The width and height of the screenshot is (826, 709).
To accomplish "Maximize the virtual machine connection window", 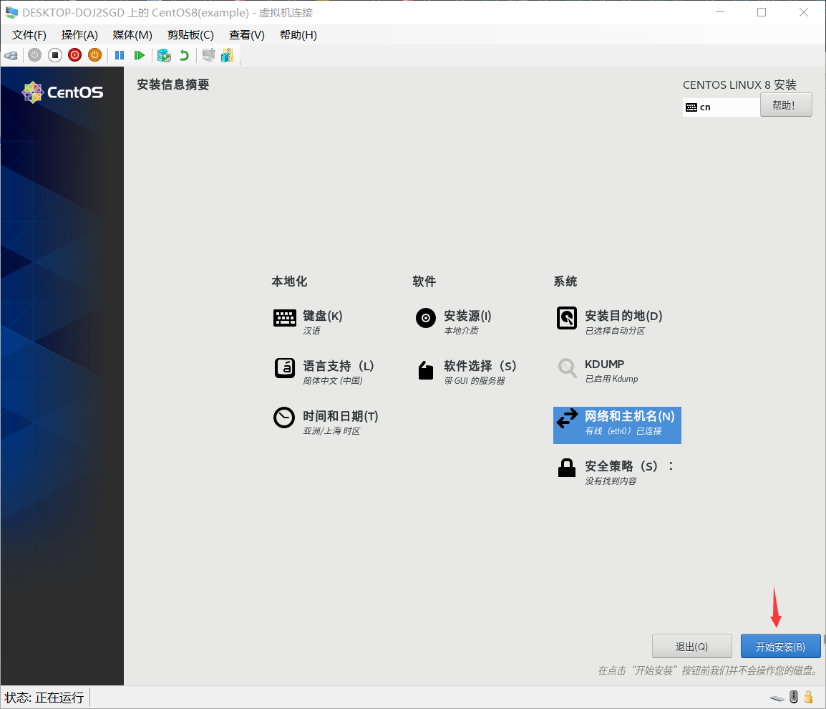I will click(x=761, y=12).
